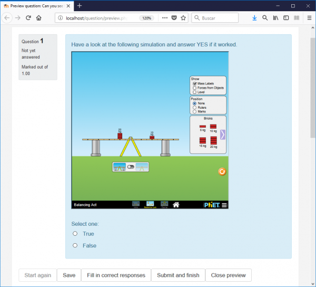Enable Forces from Objects checkbox
Image resolution: width=316 pixels, height=287 pixels.
[x=195, y=88]
